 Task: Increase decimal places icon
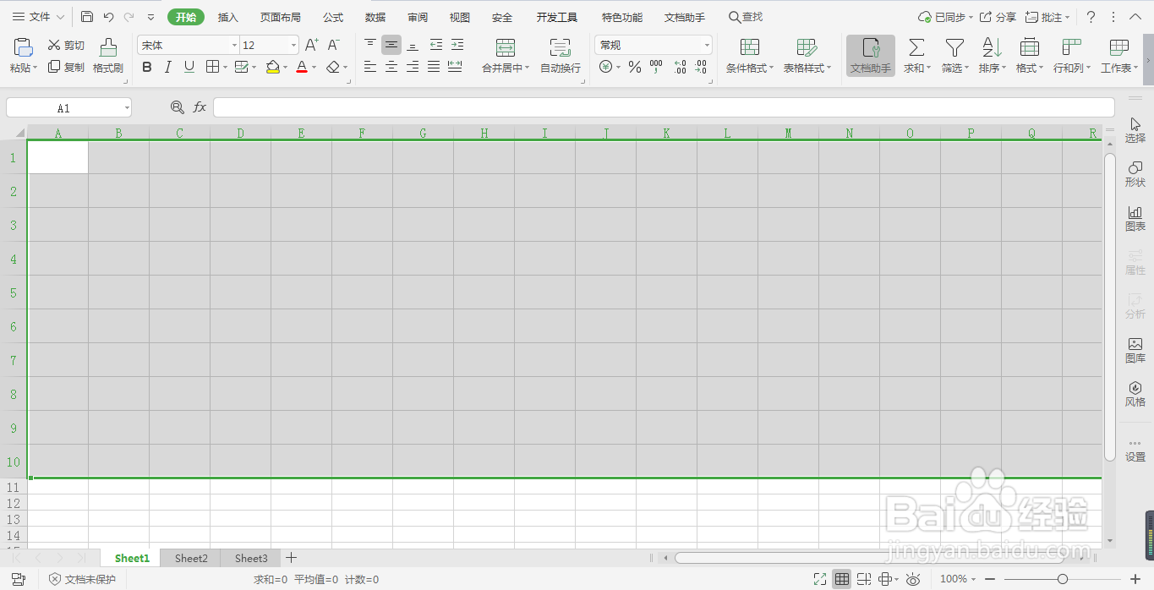click(x=680, y=67)
